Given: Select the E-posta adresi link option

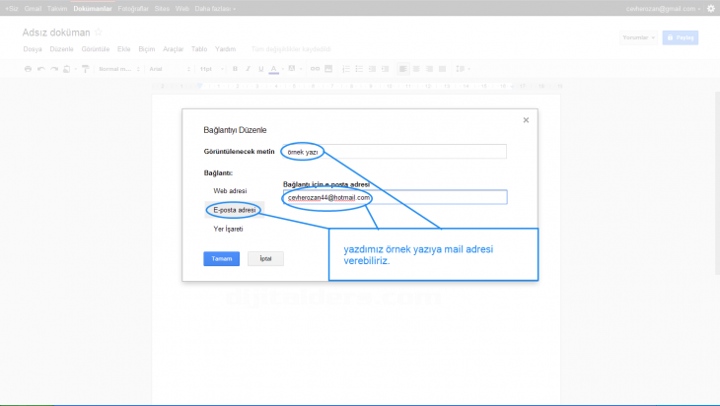Looking at the screenshot, I should [234, 210].
